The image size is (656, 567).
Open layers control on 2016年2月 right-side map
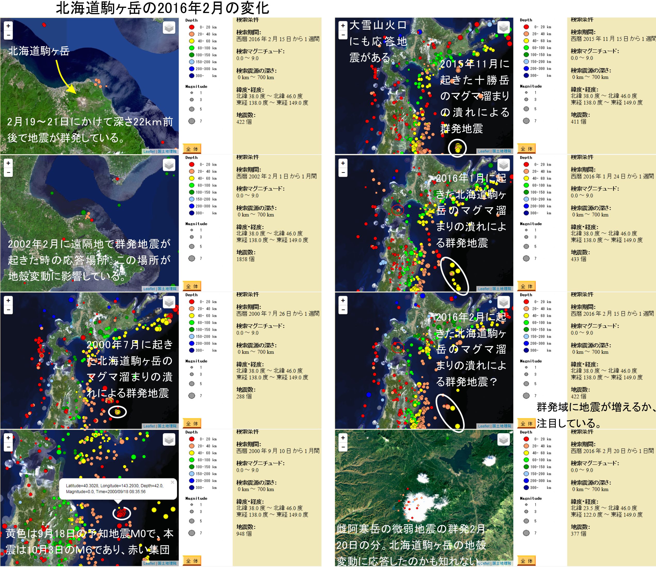(503, 302)
